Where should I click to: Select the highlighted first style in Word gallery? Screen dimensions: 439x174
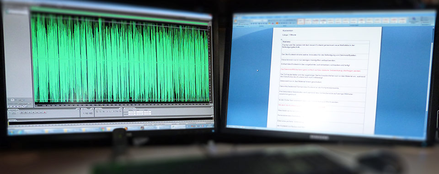point(301,22)
